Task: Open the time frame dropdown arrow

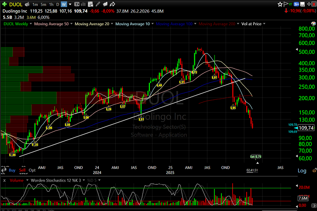Action: [x=70, y=4]
